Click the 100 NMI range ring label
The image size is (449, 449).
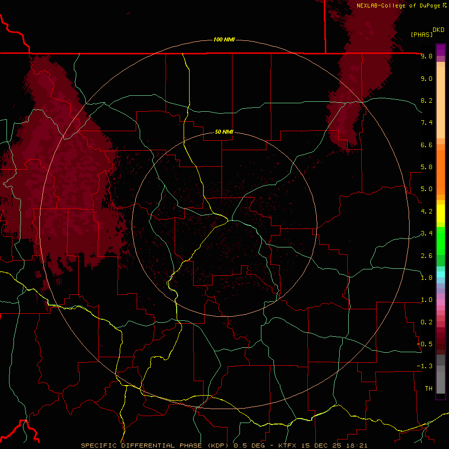coord(224,39)
